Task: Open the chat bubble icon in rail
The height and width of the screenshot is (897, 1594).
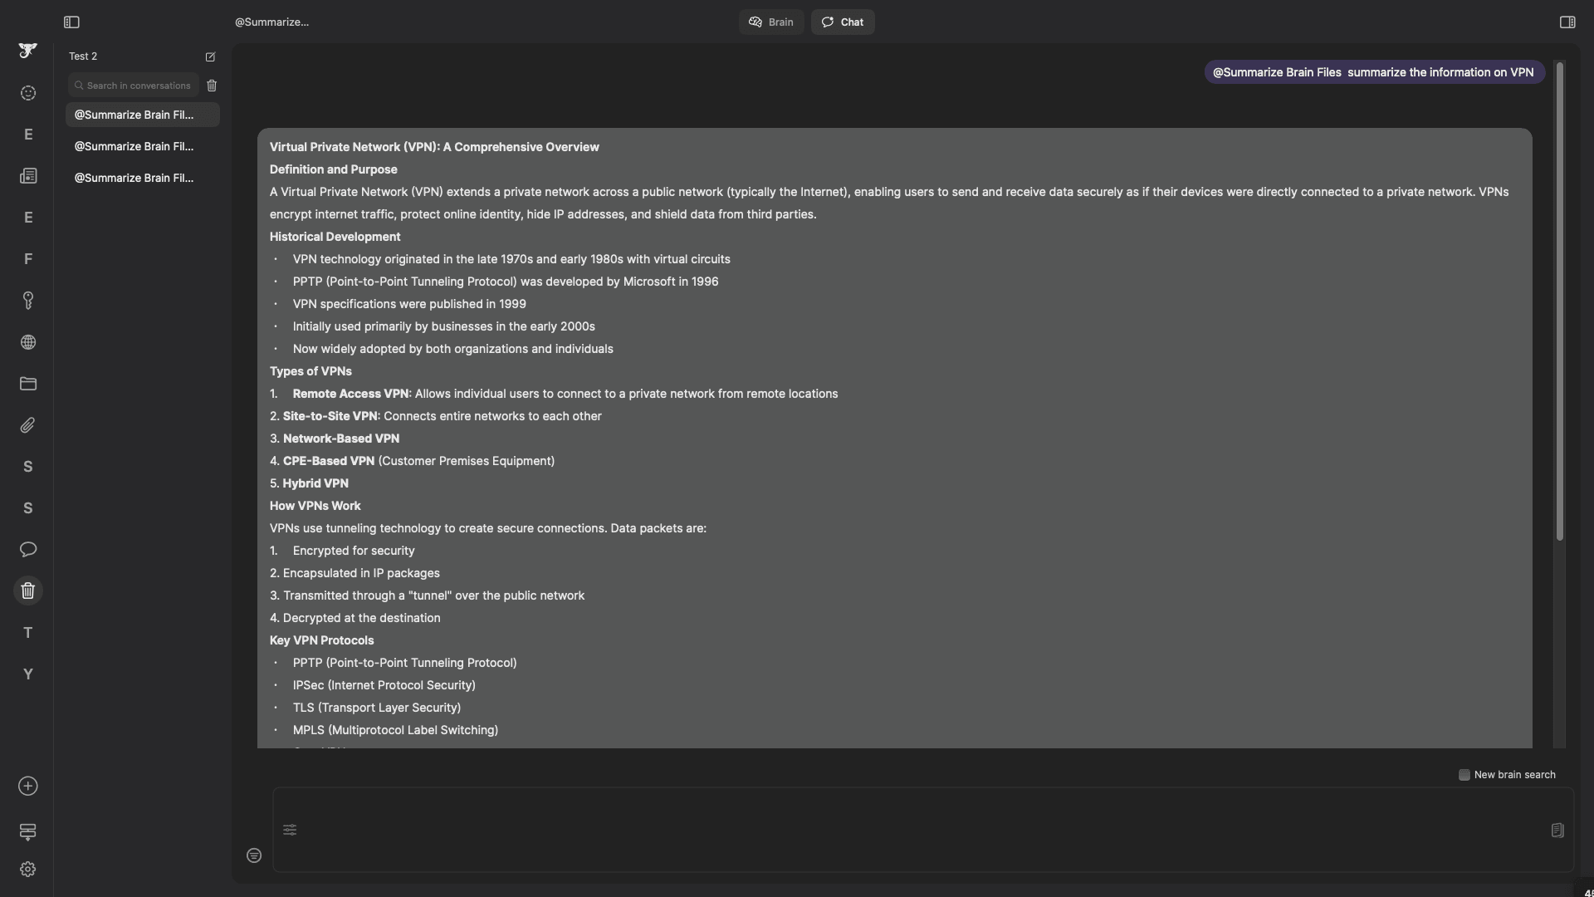Action: (28, 550)
